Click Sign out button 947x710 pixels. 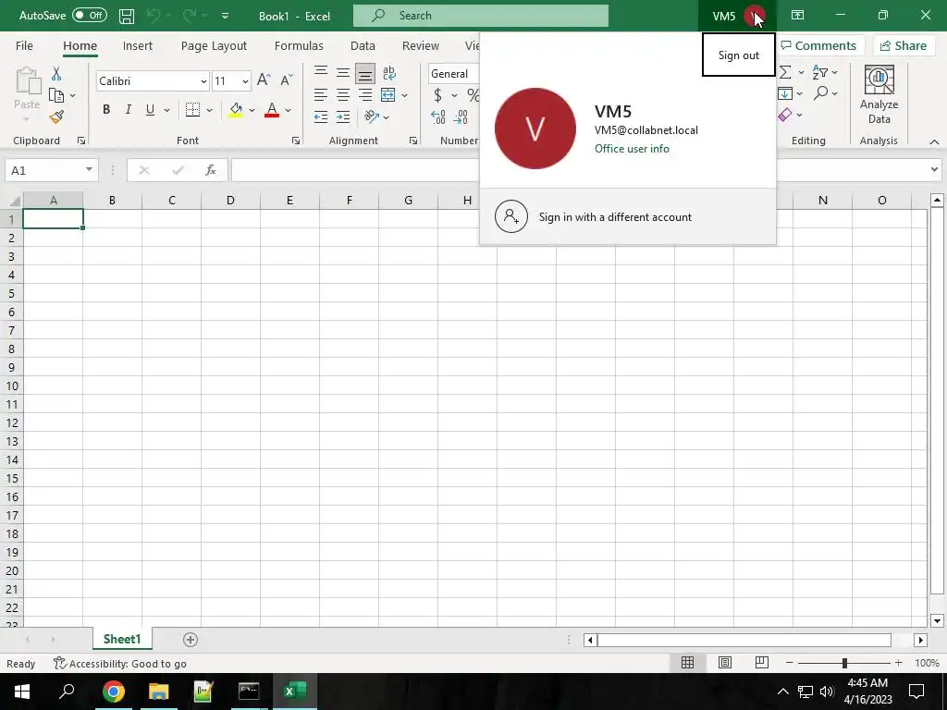[739, 55]
